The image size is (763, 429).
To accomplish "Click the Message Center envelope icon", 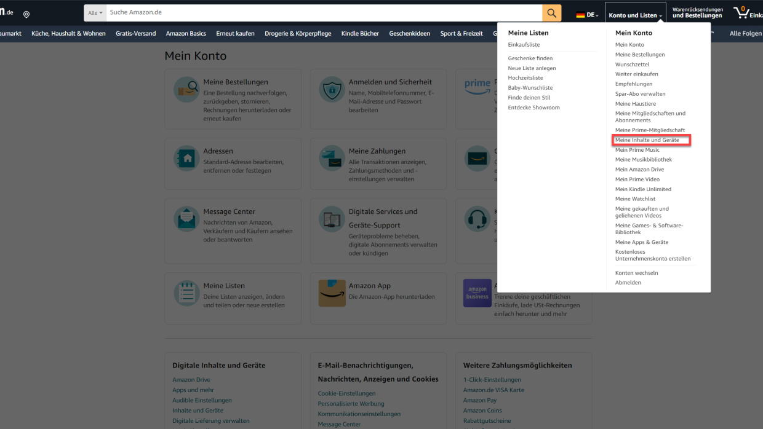I will pos(186,219).
